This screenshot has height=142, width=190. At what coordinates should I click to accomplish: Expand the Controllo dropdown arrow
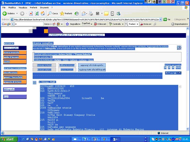point(123,24)
